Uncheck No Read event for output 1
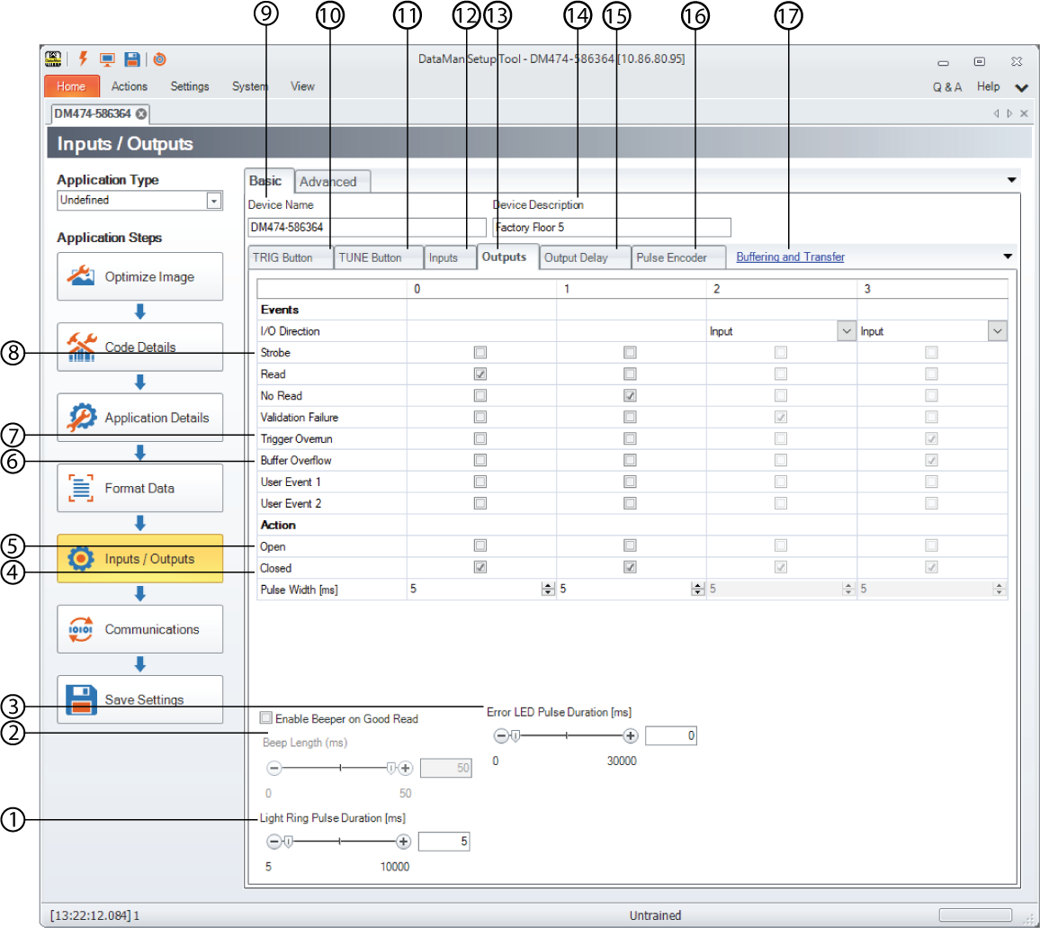 click(x=630, y=396)
